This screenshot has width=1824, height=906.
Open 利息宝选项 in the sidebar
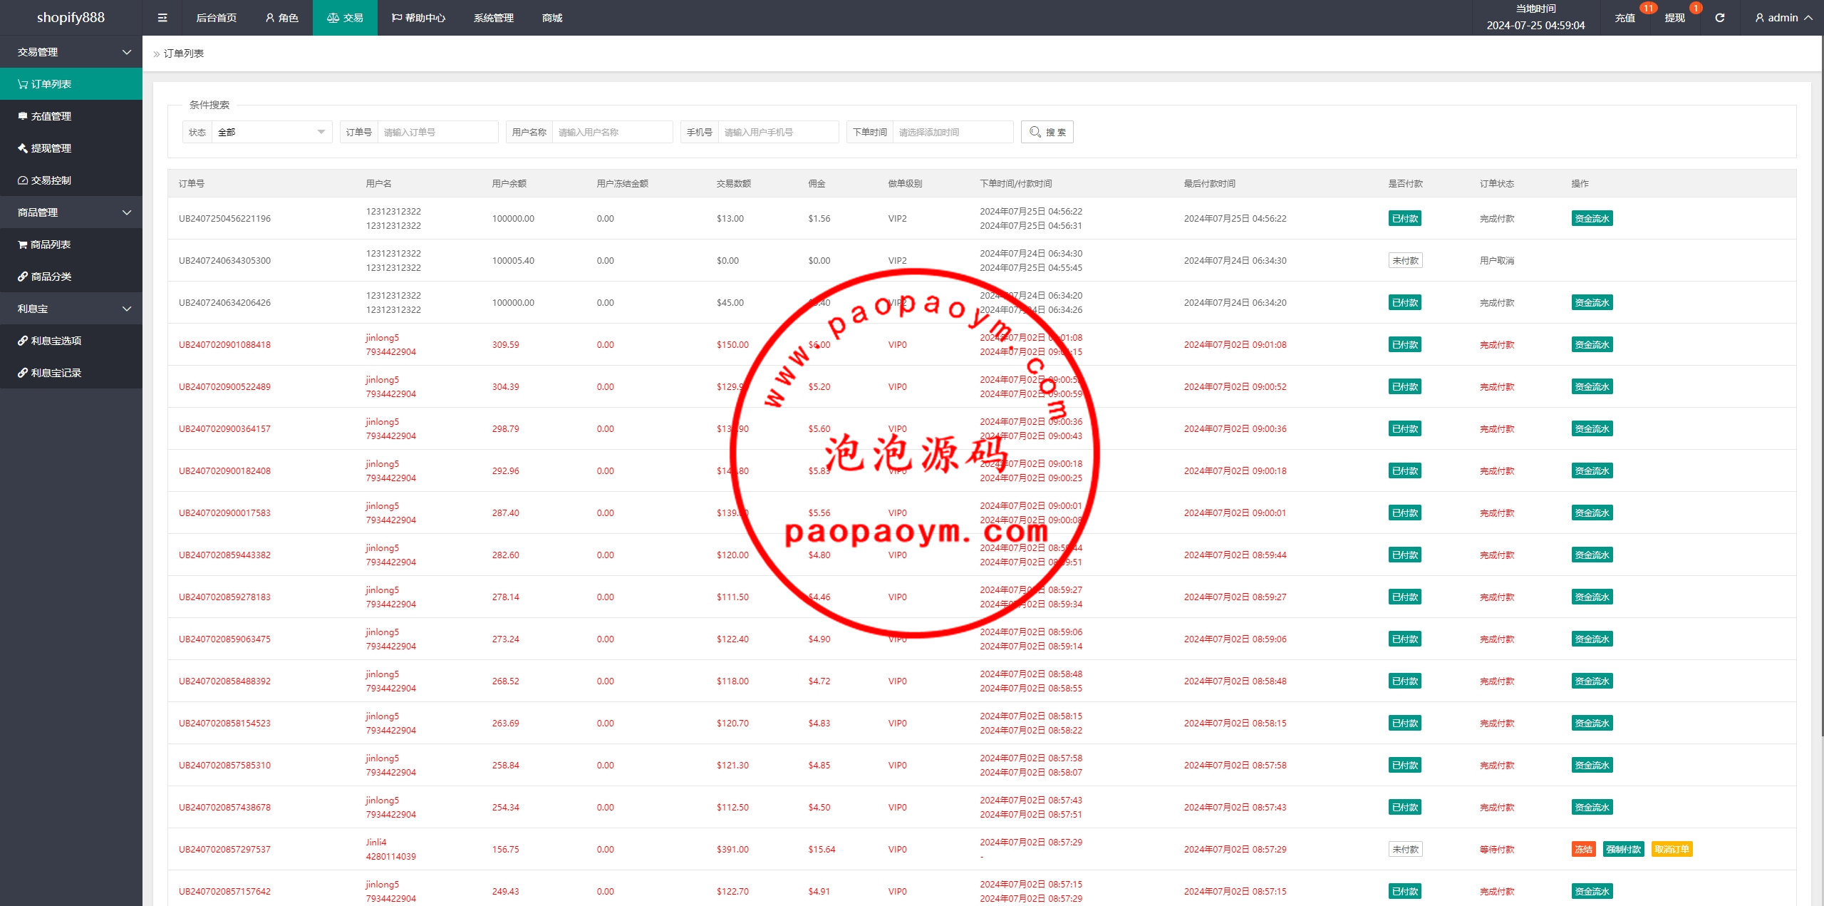(56, 341)
